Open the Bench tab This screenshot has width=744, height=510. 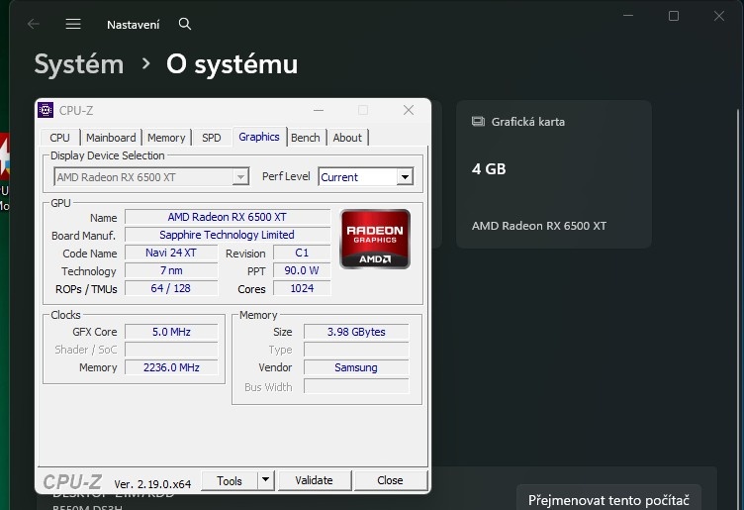(x=306, y=138)
